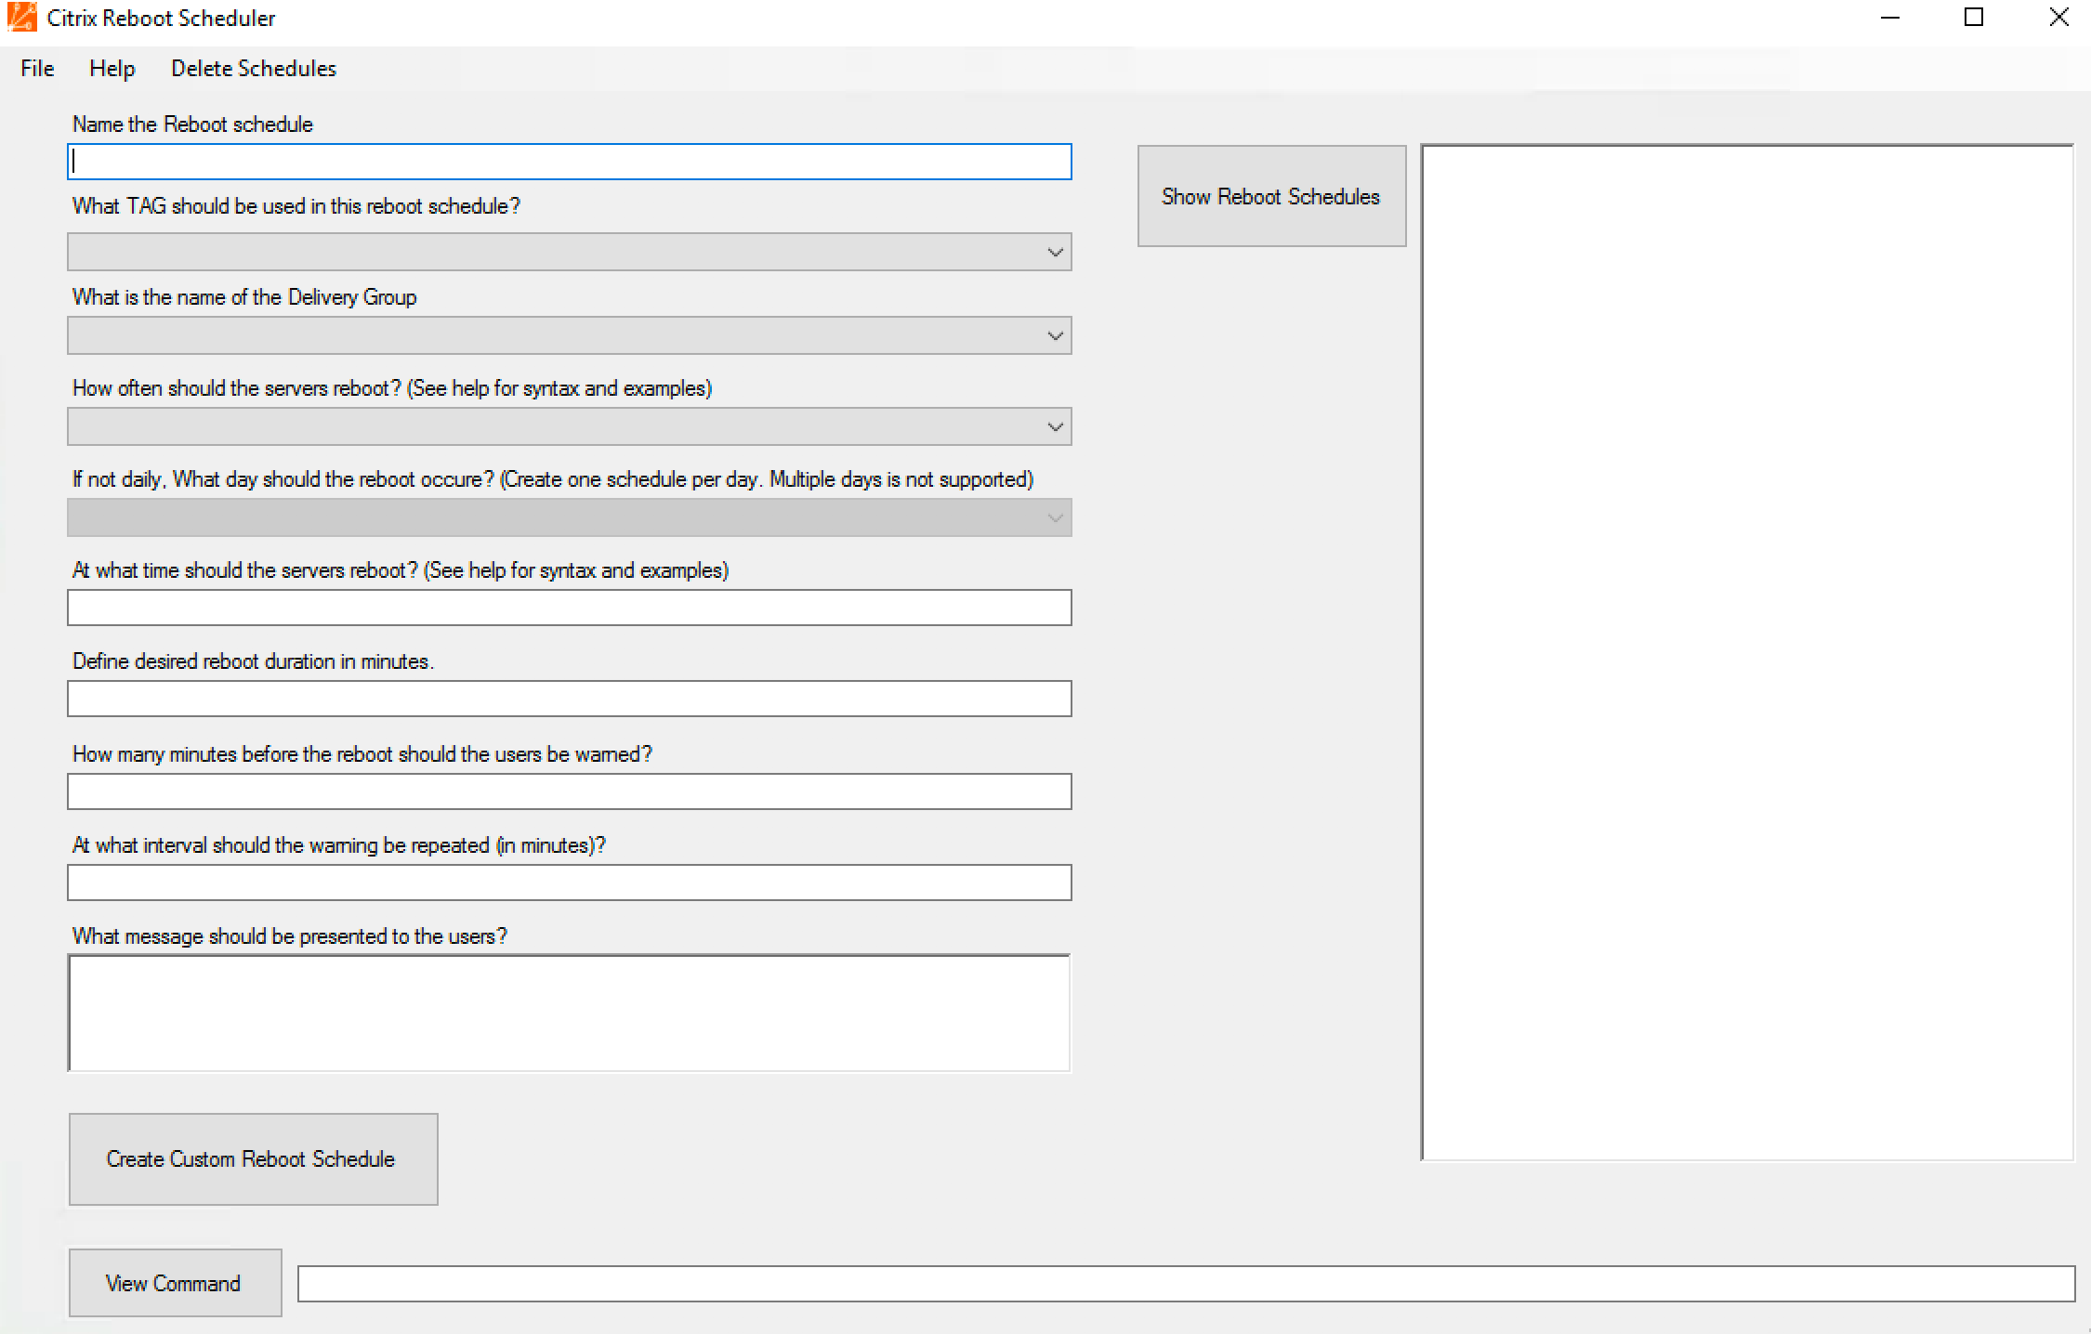Image resolution: width=2091 pixels, height=1334 pixels.
Task: Open the Delivery Group dropdown
Action: (x=1055, y=336)
